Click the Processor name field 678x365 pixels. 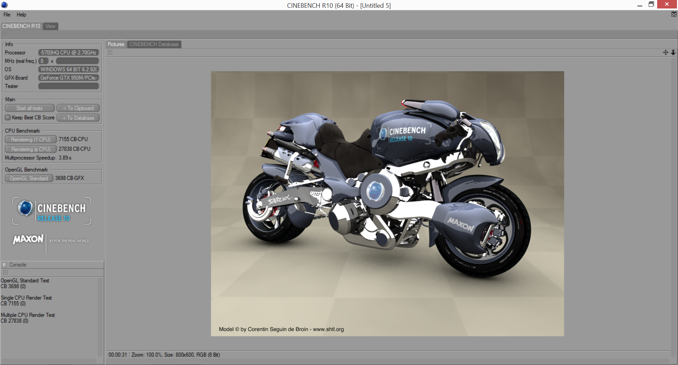coord(69,53)
